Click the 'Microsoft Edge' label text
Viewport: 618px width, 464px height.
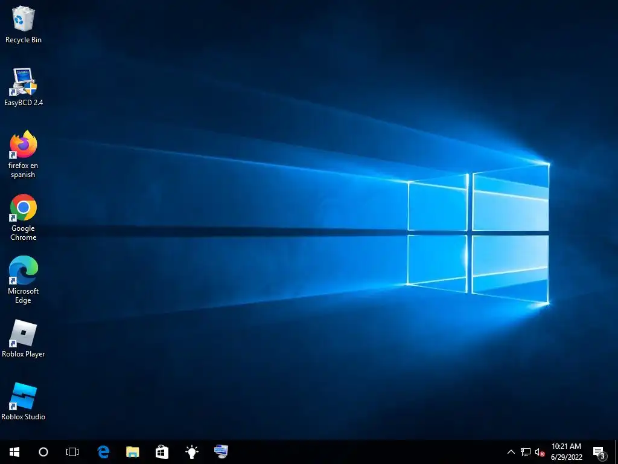click(x=24, y=295)
